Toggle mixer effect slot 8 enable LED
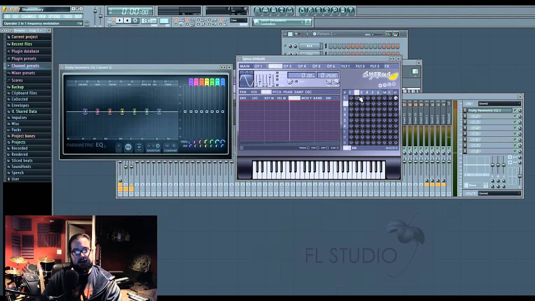Viewport: 535px width, 301px height. pos(515,151)
